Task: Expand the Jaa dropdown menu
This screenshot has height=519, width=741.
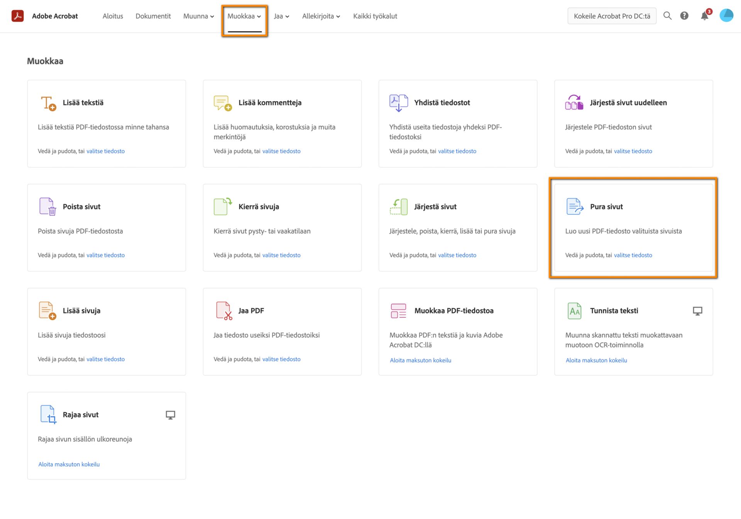Action: click(x=281, y=16)
